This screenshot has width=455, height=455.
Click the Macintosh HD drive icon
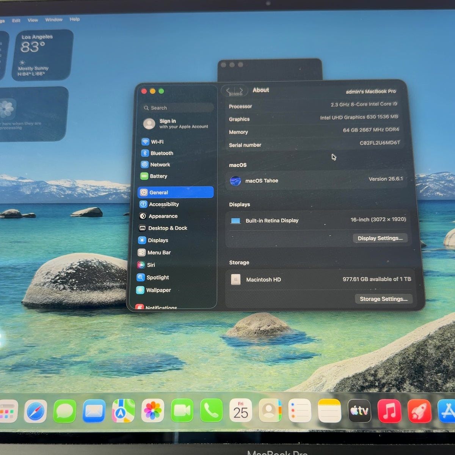pyautogui.click(x=236, y=280)
